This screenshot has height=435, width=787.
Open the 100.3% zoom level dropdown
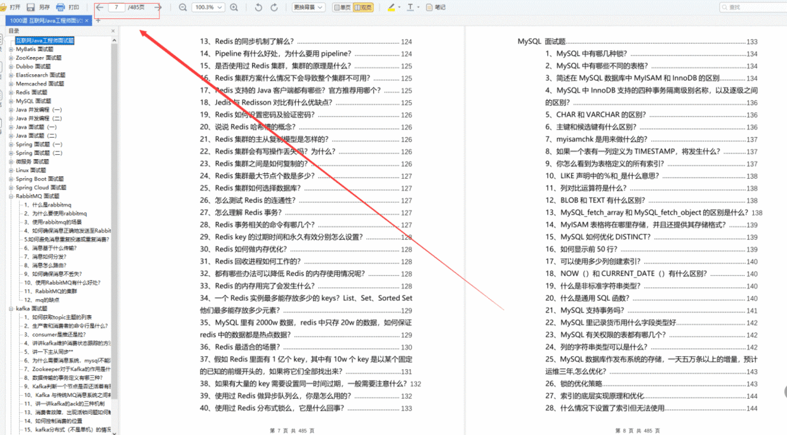pos(208,7)
